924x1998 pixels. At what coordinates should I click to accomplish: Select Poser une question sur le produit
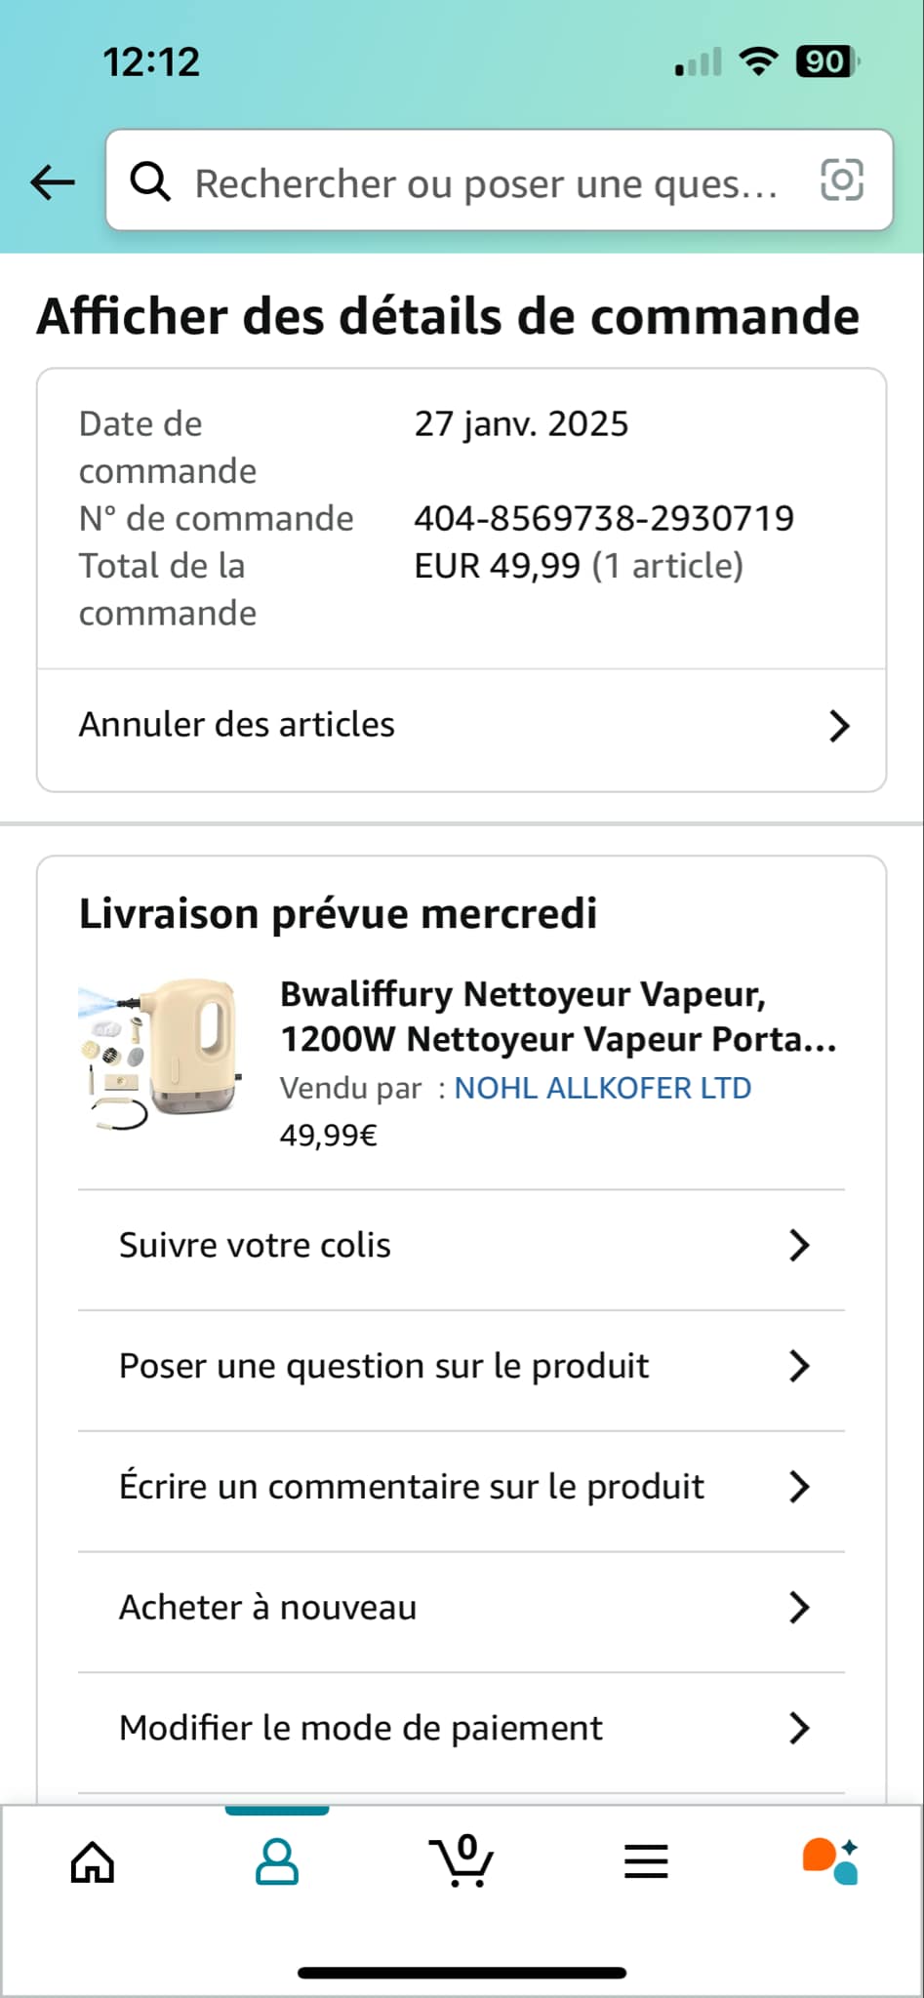383,1366
